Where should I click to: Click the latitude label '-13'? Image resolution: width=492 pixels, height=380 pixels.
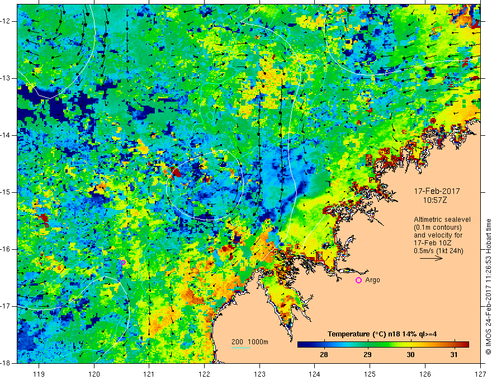point(6,78)
